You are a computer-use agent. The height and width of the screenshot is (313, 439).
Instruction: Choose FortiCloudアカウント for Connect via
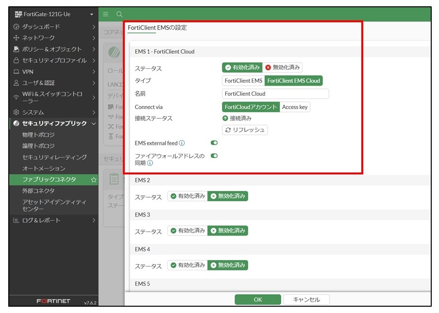pyautogui.click(x=251, y=107)
